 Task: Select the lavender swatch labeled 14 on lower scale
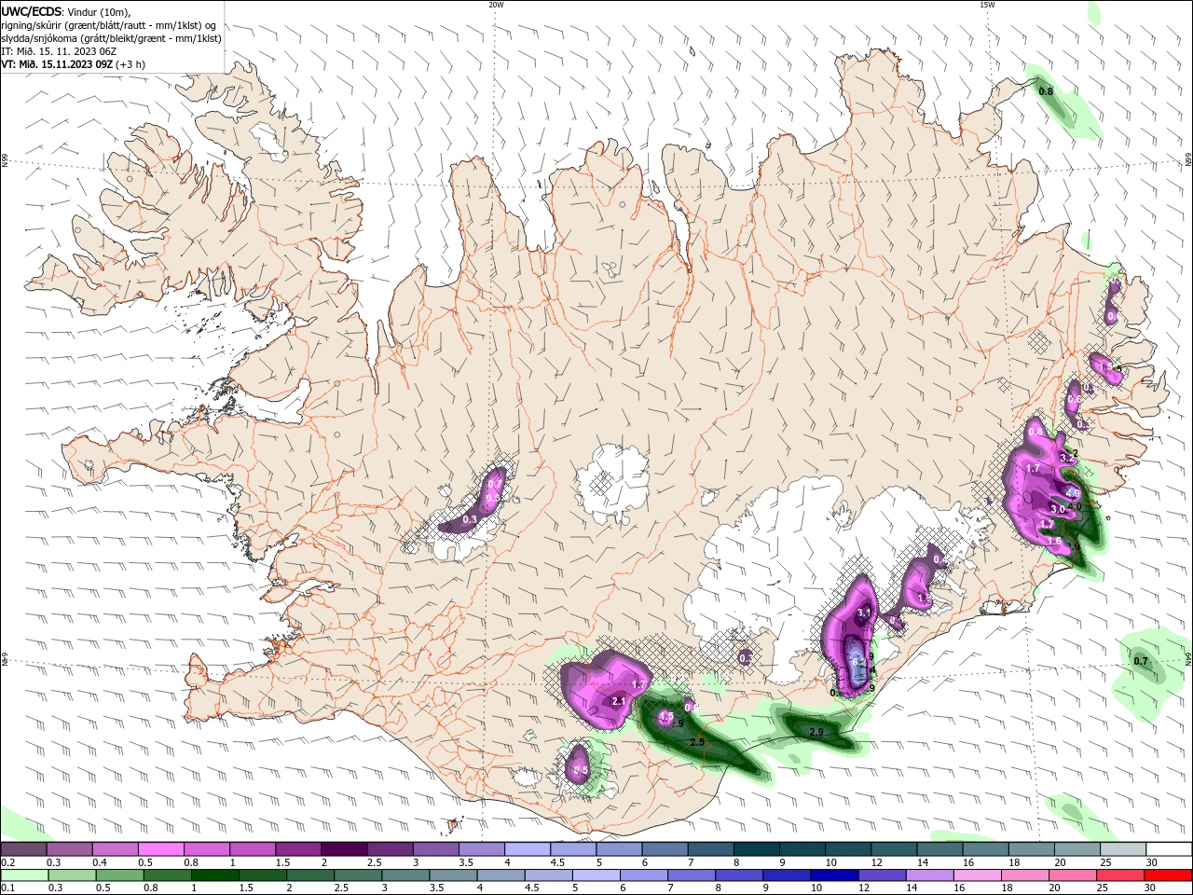point(929,875)
